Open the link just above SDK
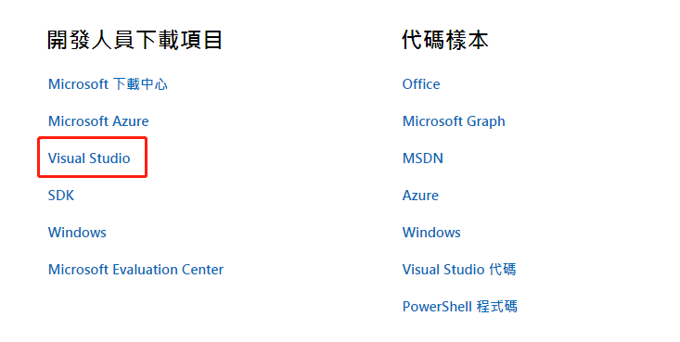 [89, 158]
